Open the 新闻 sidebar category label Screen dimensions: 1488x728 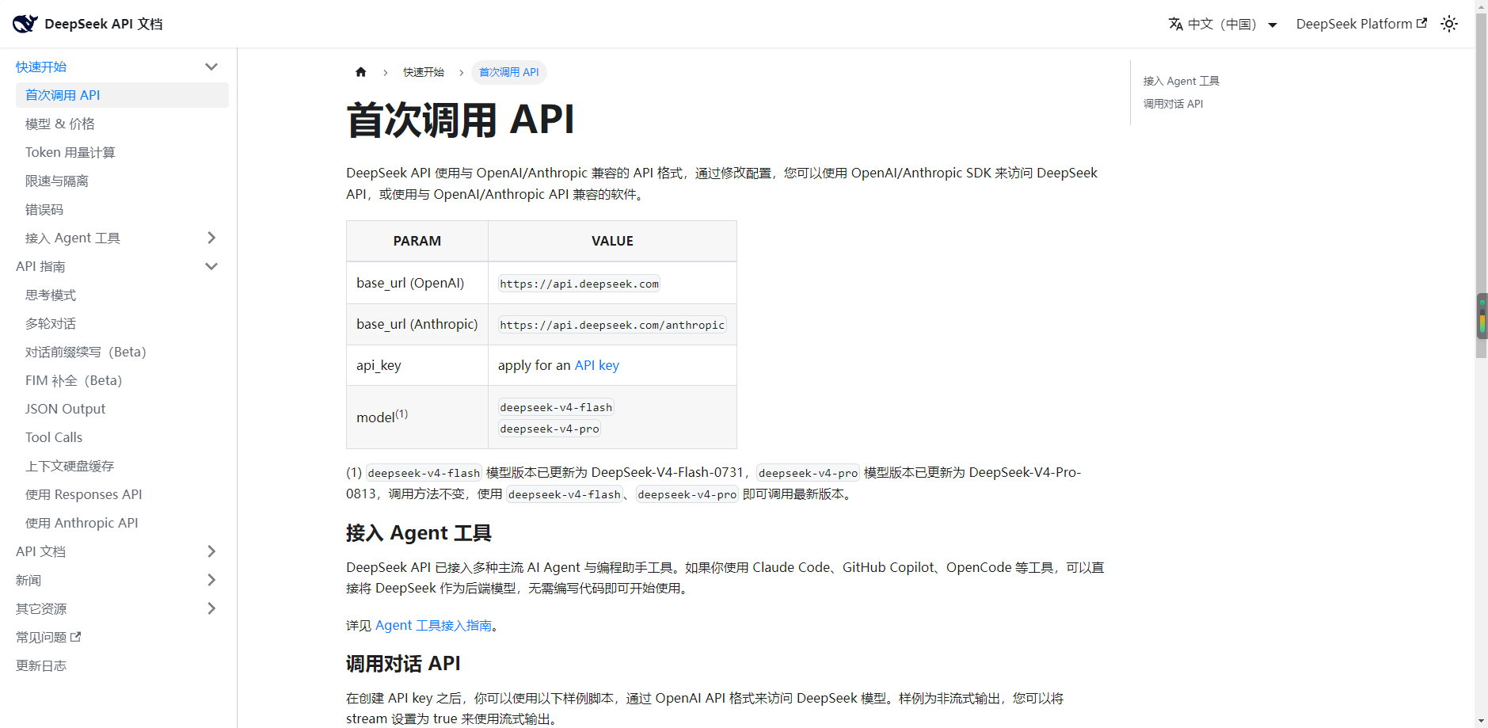29,580
